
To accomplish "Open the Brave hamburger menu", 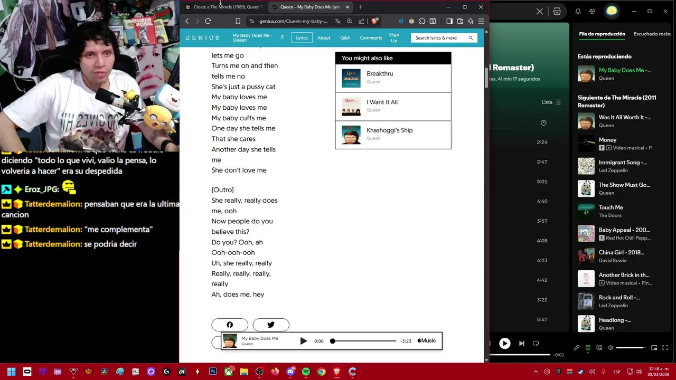I will [x=481, y=21].
